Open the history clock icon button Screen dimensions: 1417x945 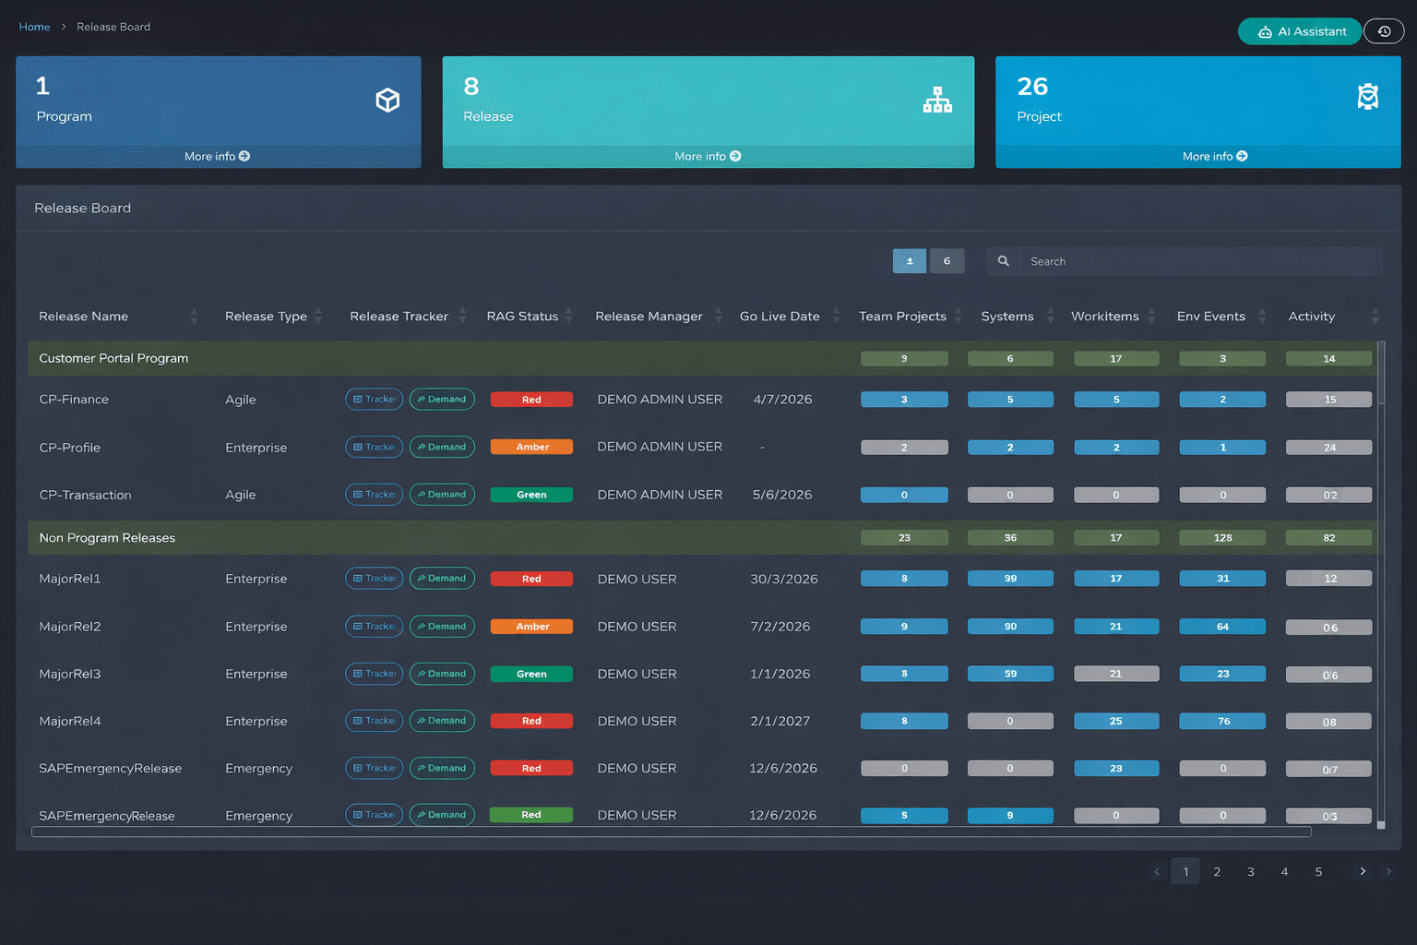coord(1384,31)
